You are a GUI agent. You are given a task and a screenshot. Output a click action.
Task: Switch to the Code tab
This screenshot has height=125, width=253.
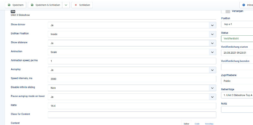[197, 124]
